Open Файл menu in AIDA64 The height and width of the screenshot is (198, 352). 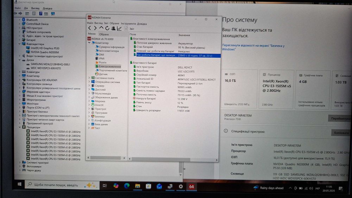[x=90, y=23]
